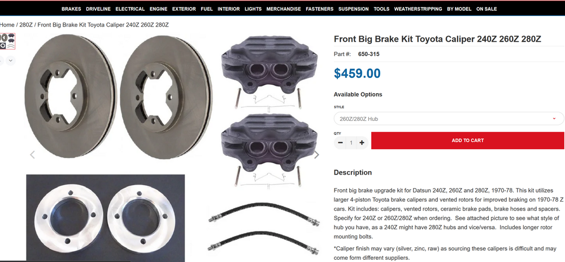Open the Style dropdown showing 260Z/280Z Hub
This screenshot has height=262, width=565.
[x=449, y=119]
